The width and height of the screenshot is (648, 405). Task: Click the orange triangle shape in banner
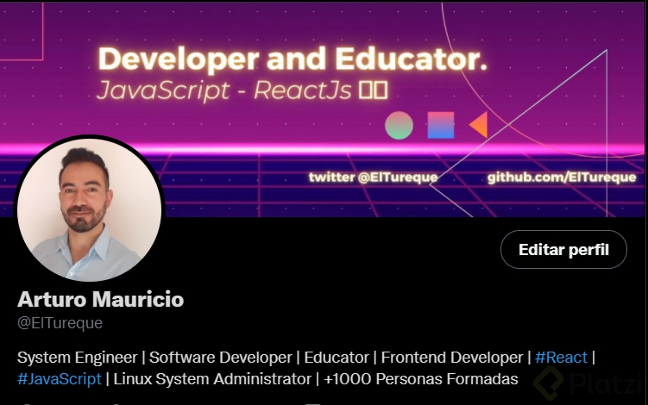479,124
